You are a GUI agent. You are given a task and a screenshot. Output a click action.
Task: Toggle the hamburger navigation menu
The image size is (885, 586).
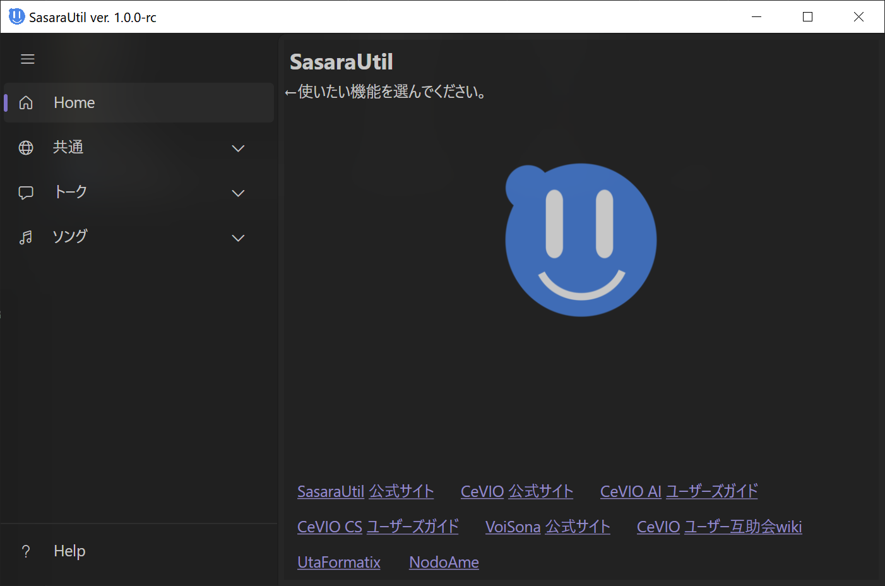click(28, 59)
